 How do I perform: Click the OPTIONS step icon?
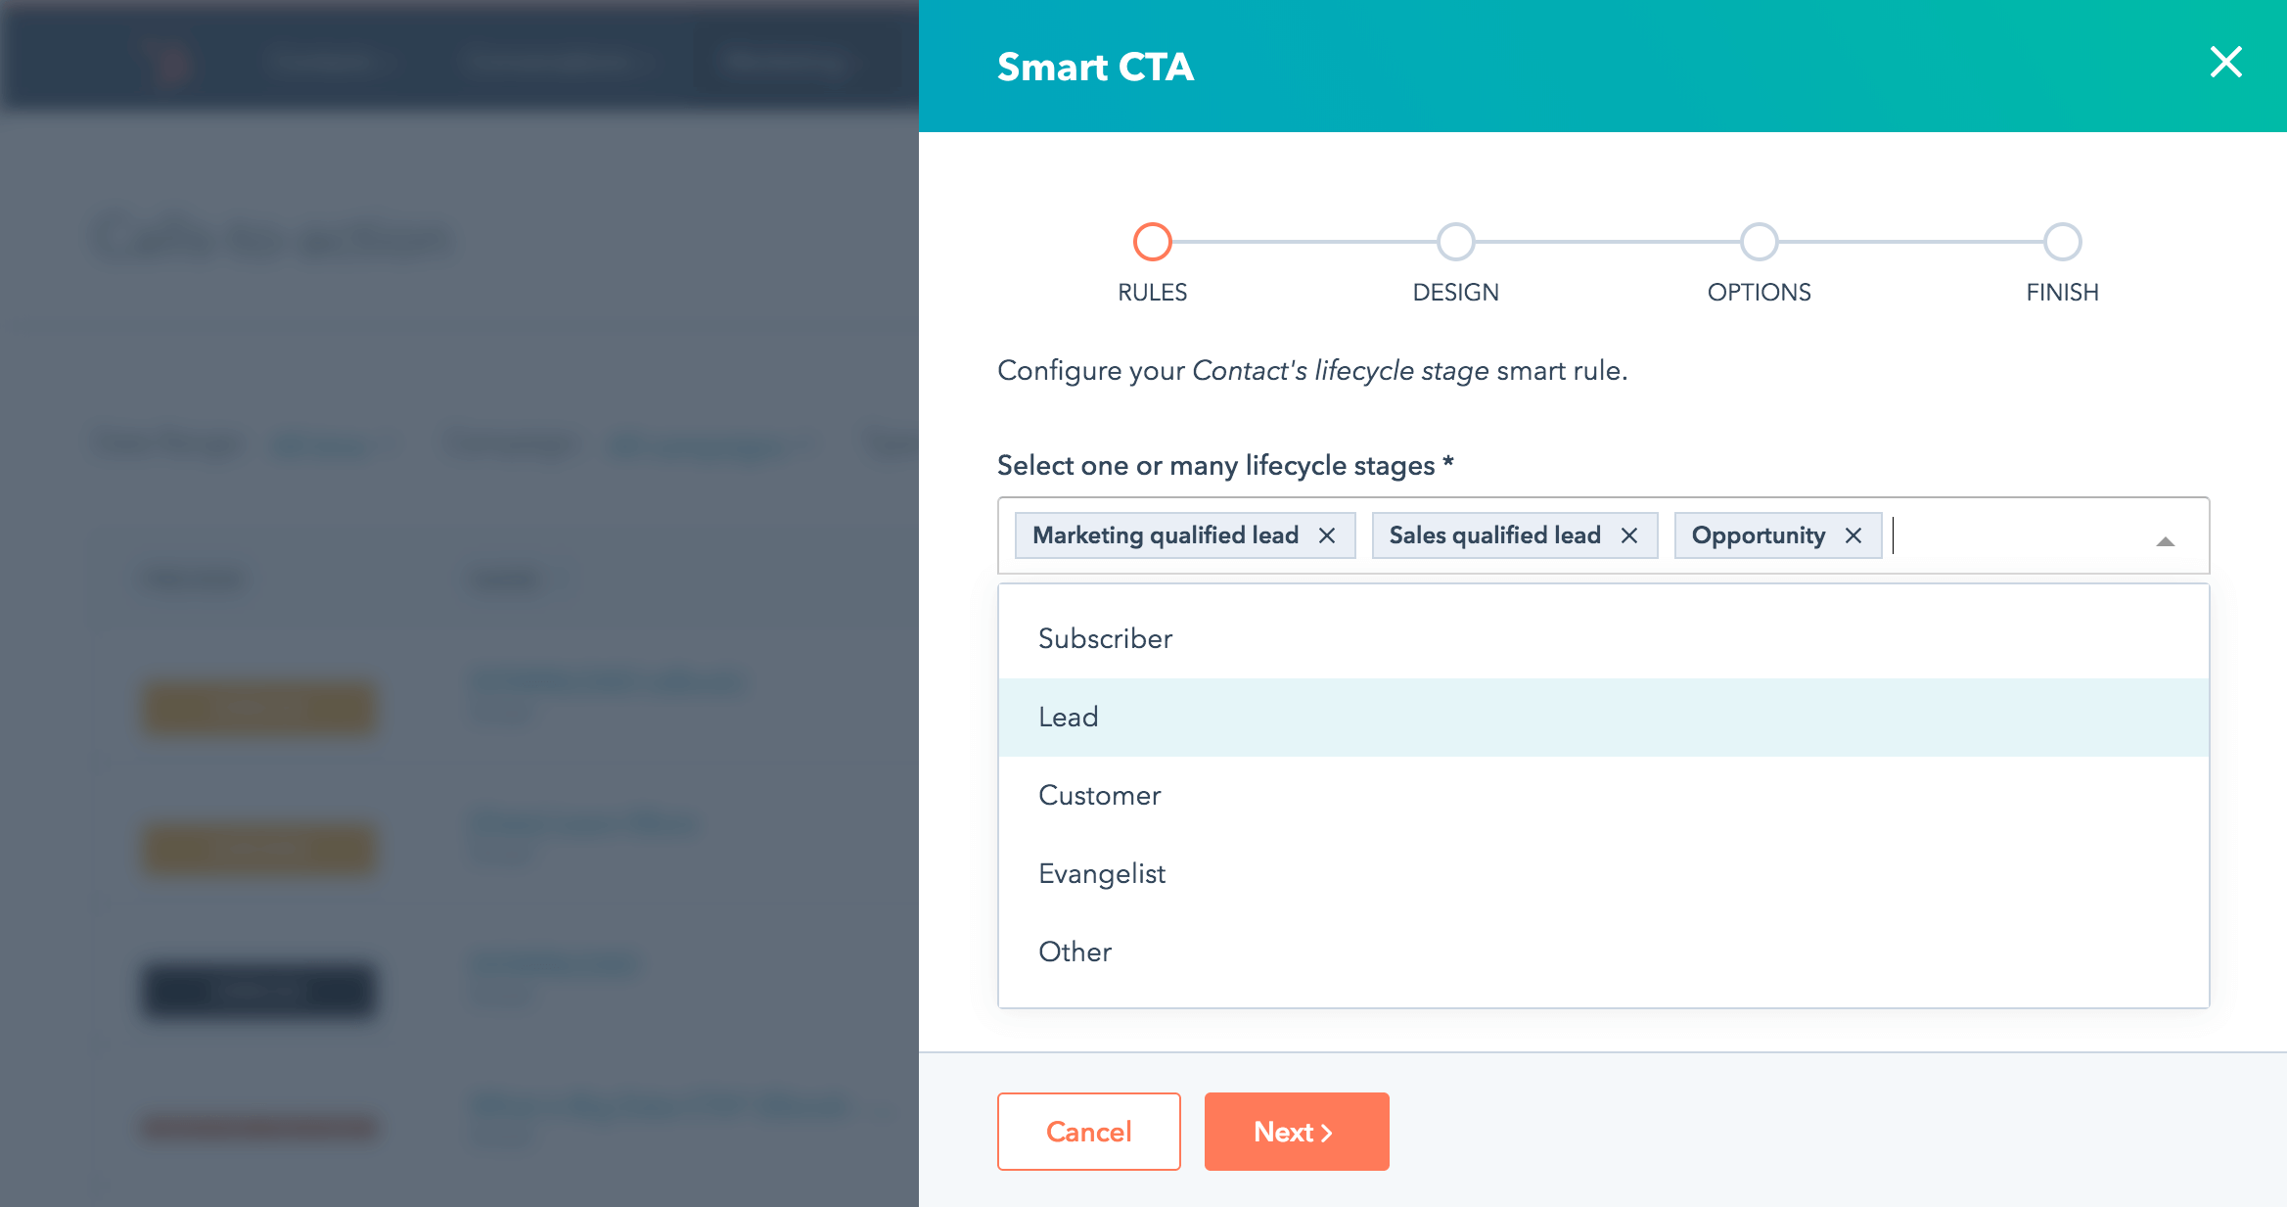(x=1758, y=241)
